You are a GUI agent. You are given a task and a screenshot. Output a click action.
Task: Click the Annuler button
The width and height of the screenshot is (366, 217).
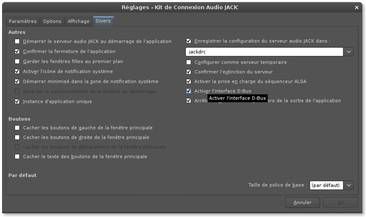click(302, 202)
